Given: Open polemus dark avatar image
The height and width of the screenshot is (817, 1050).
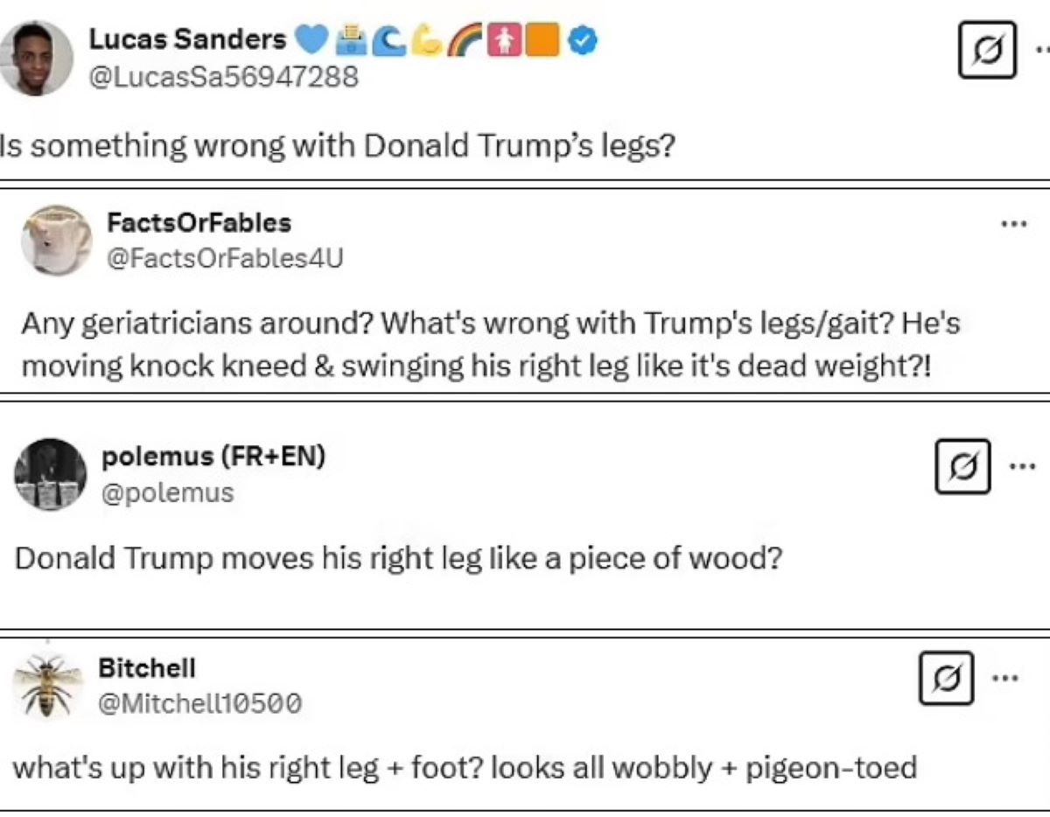Looking at the screenshot, I should point(51,475).
